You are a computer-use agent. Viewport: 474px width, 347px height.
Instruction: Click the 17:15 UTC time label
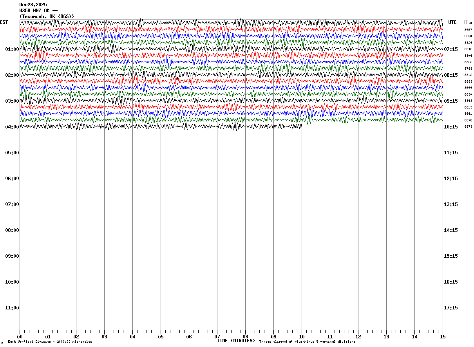tap(451, 308)
